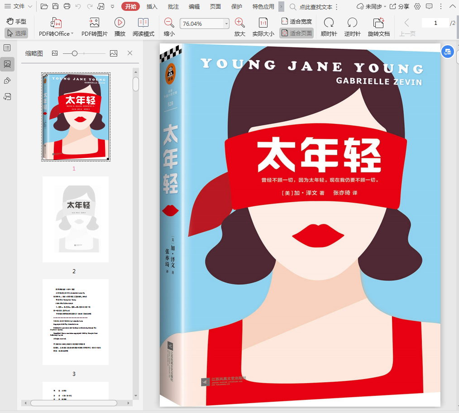The image size is (459, 413).
Task: Select the 选择 selection tool
Action: (17, 33)
